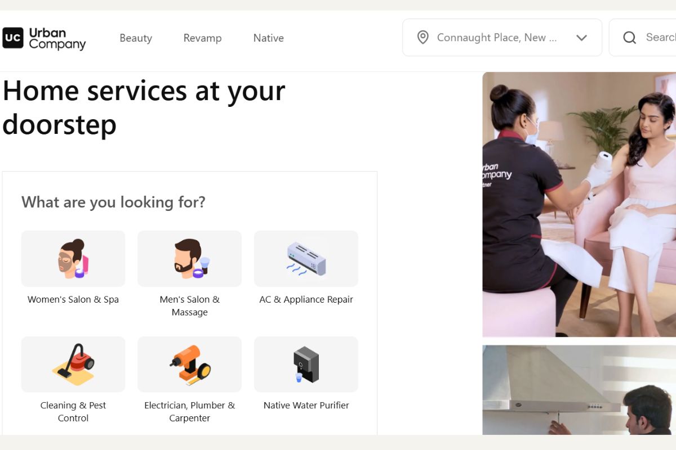This screenshot has height=450, width=676.
Task: Open the Revamp menu item
Action: point(202,38)
